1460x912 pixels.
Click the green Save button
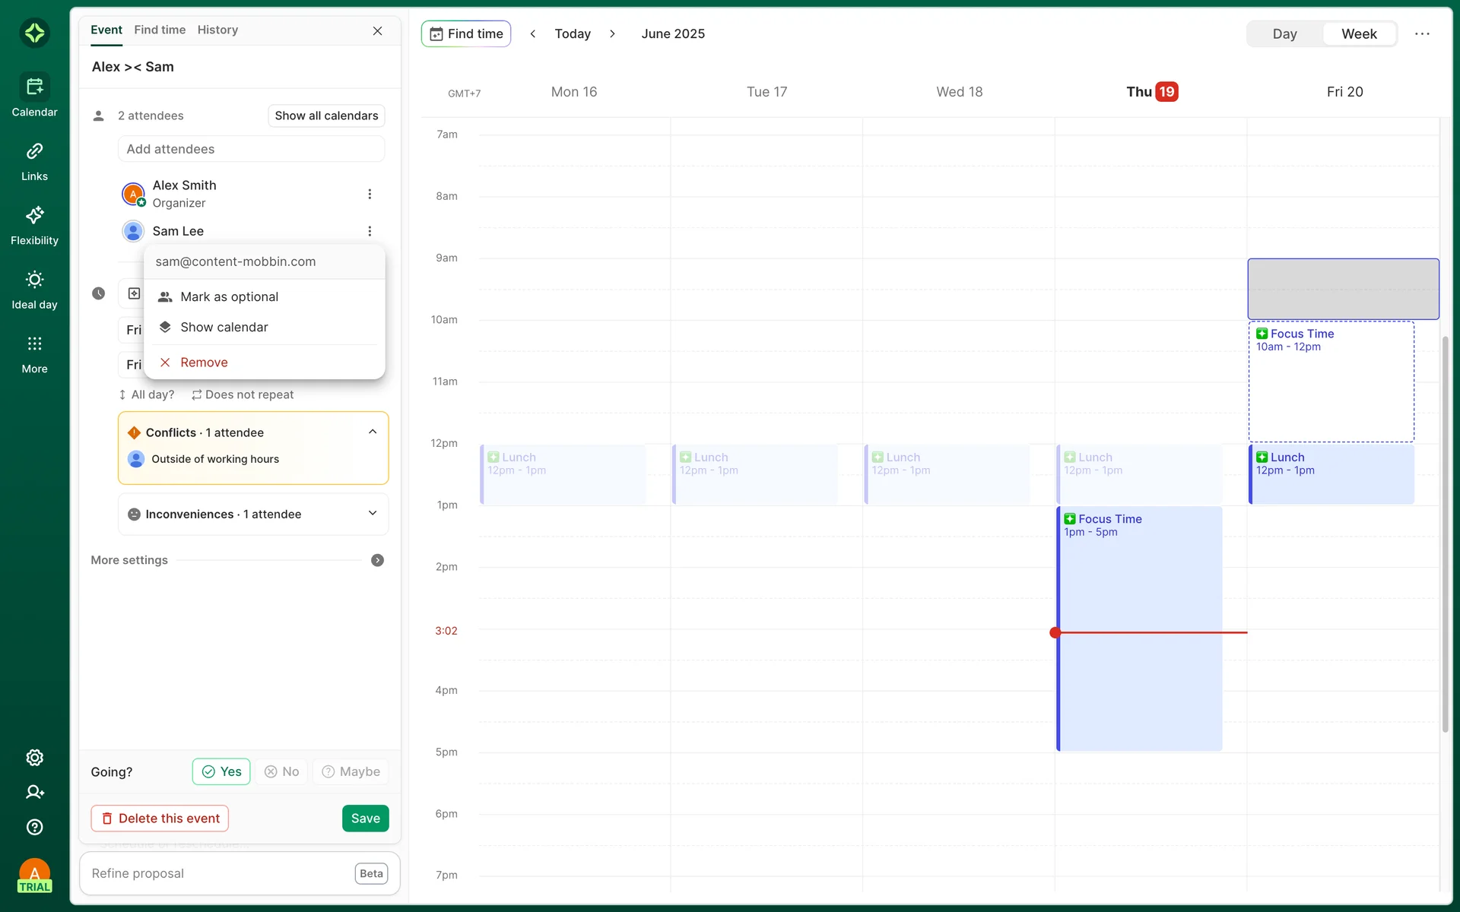click(365, 819)
